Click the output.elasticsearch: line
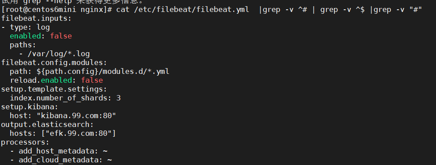The height and width of the screenshot is (165, 436). (x=47, y=124)
